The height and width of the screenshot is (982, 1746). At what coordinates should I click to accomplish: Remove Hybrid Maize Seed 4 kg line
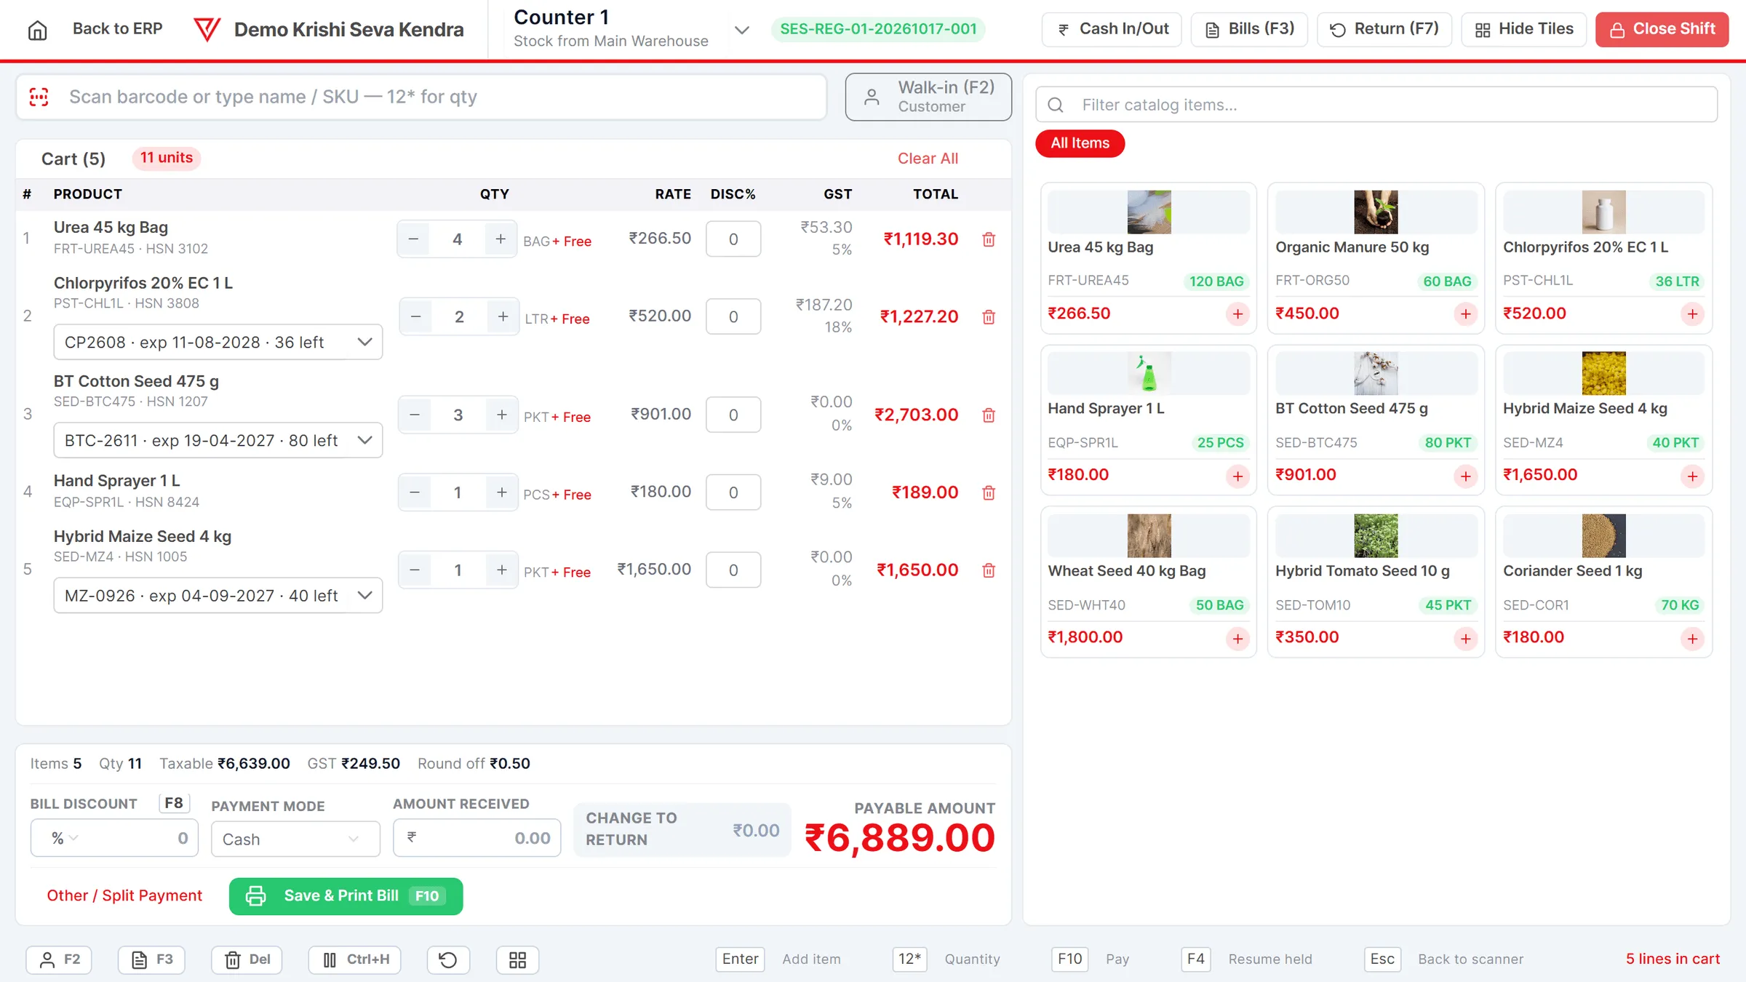pos(989,570)
